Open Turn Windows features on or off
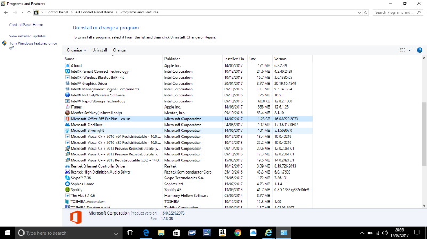The width and height of the screenshot is (427, 239). [33, 45]
